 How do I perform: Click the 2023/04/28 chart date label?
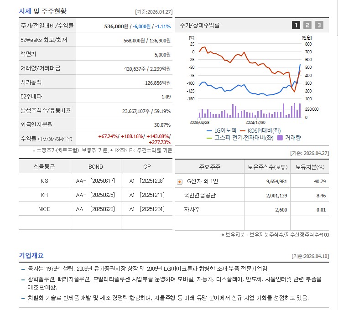(199, 123)
